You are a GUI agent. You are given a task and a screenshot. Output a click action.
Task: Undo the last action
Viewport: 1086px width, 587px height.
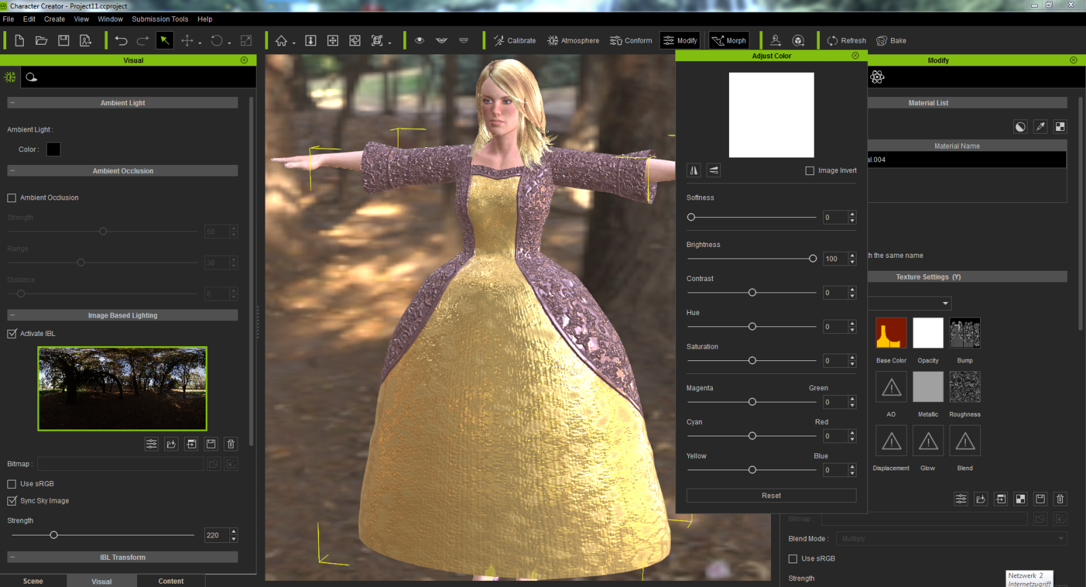tap(121, 41)
